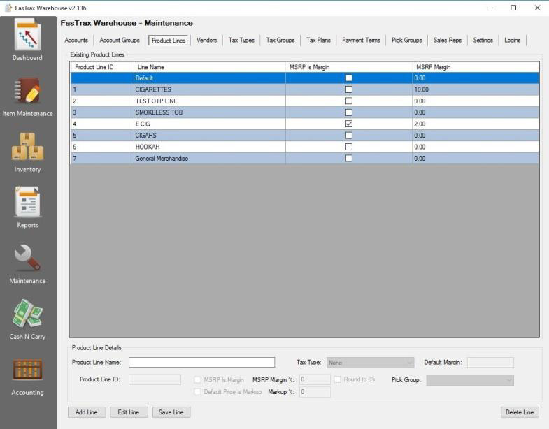
Task: Open the Accounting abacus icon
Action: tap(27, 370)
